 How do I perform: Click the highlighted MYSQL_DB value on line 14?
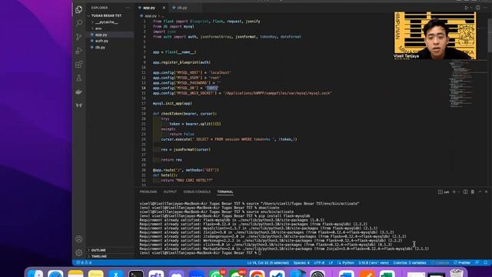point(212,88)
